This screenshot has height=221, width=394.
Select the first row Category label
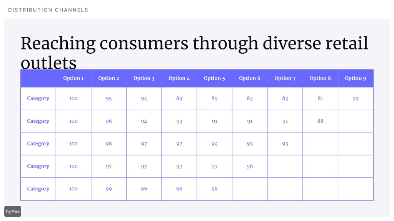pos(38,99)
